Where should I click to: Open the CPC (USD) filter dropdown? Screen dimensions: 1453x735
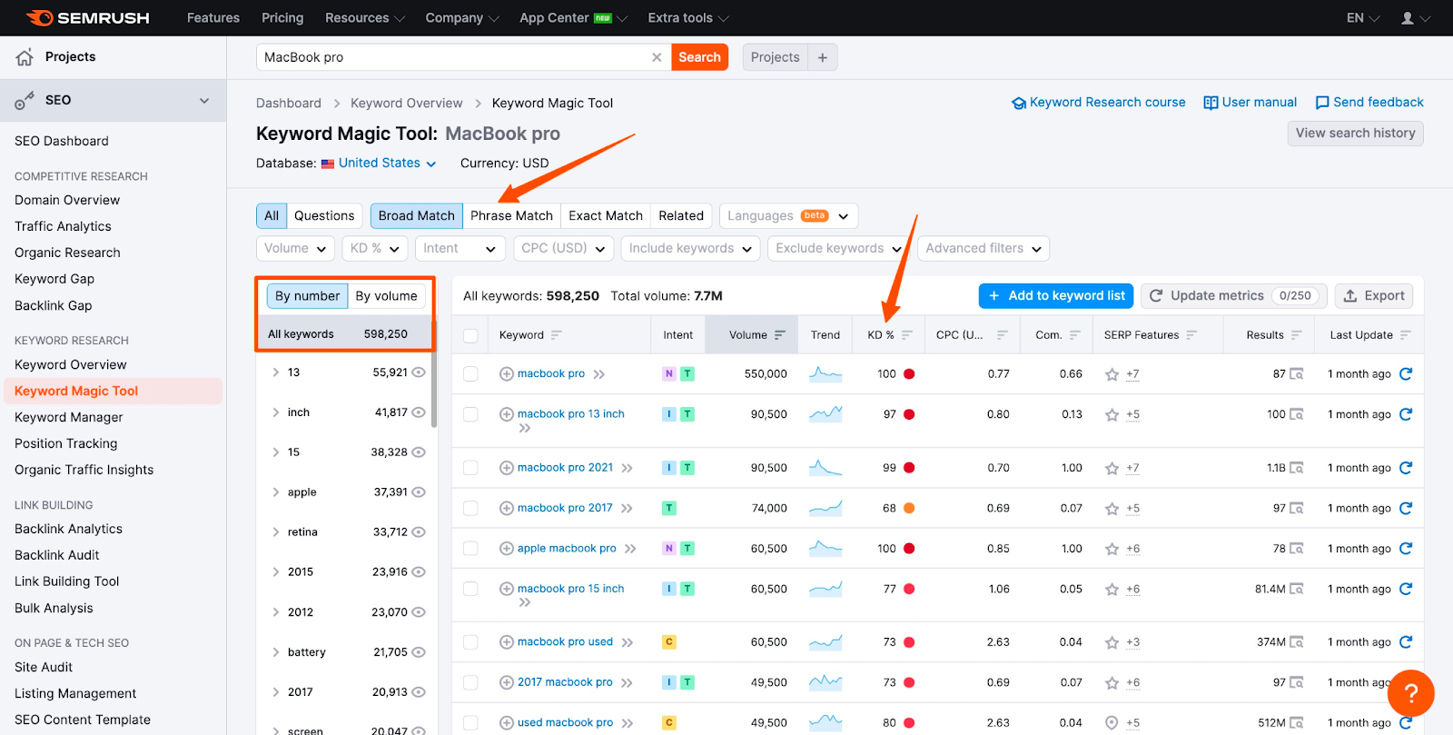click(564, 248)
